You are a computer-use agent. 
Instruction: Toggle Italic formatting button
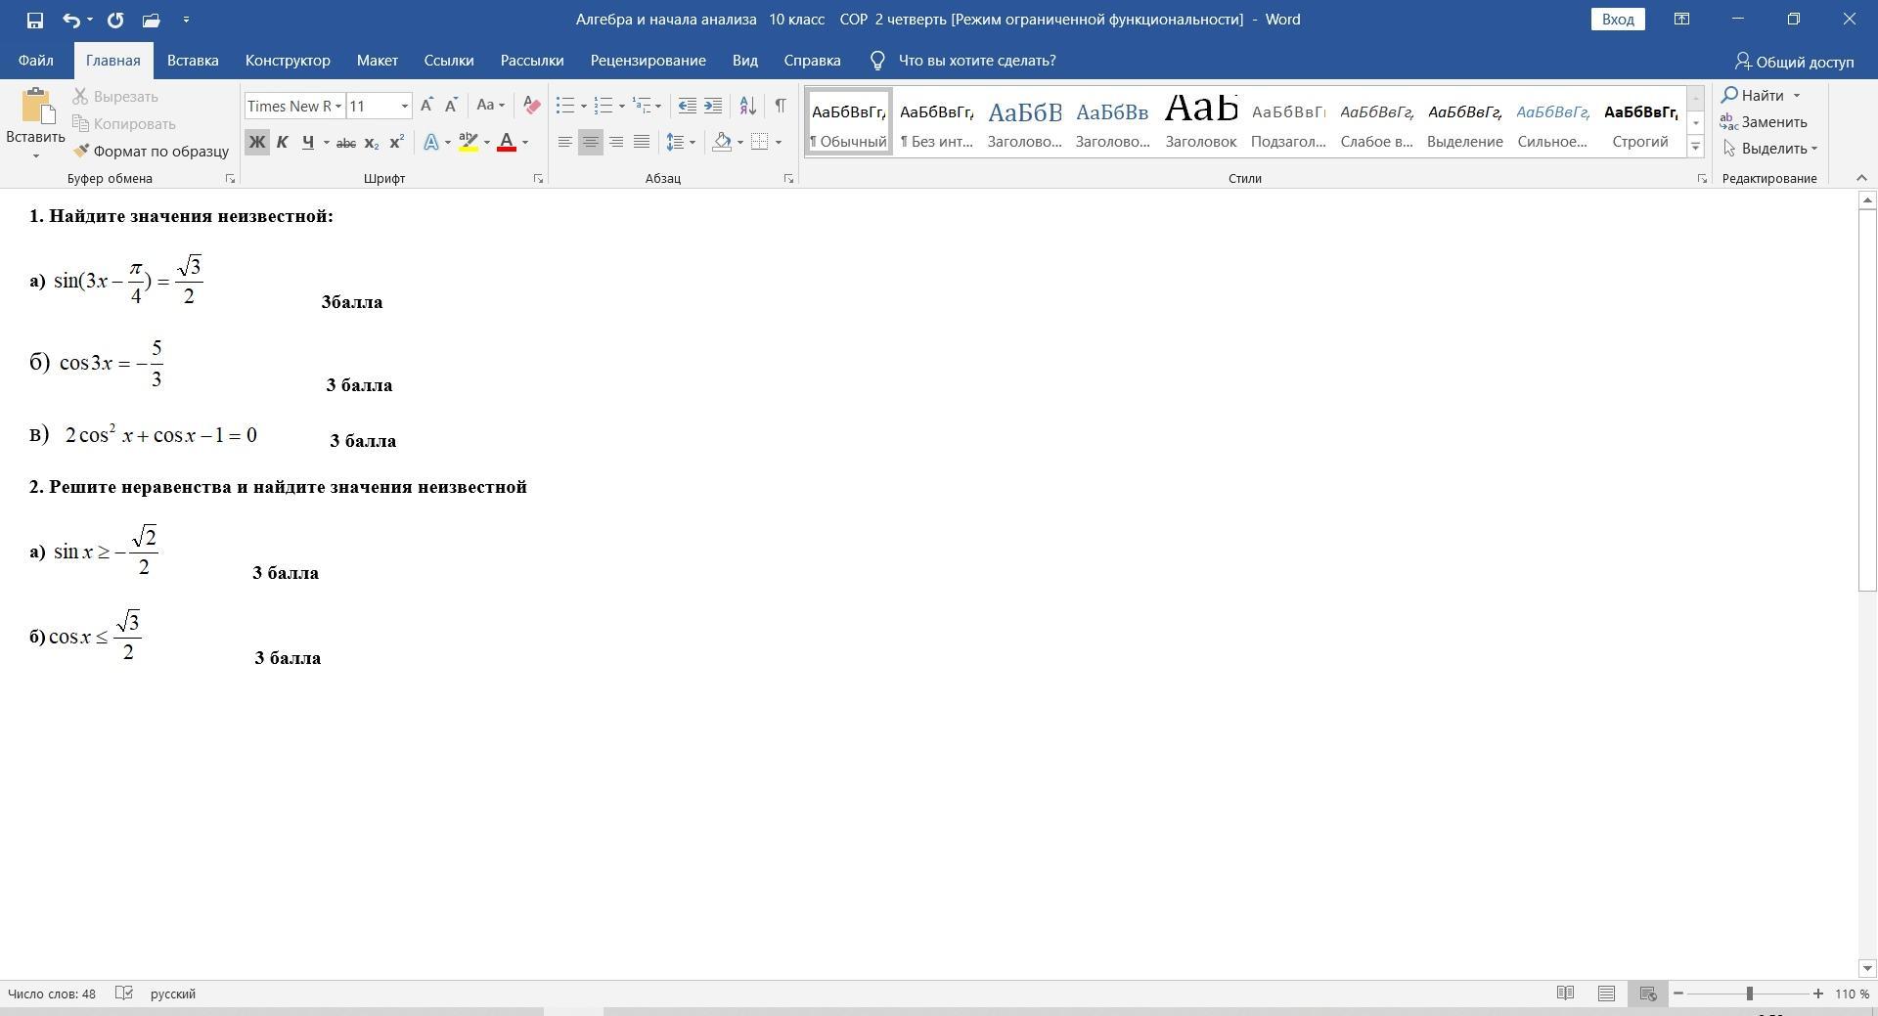(x=282, y=143)
